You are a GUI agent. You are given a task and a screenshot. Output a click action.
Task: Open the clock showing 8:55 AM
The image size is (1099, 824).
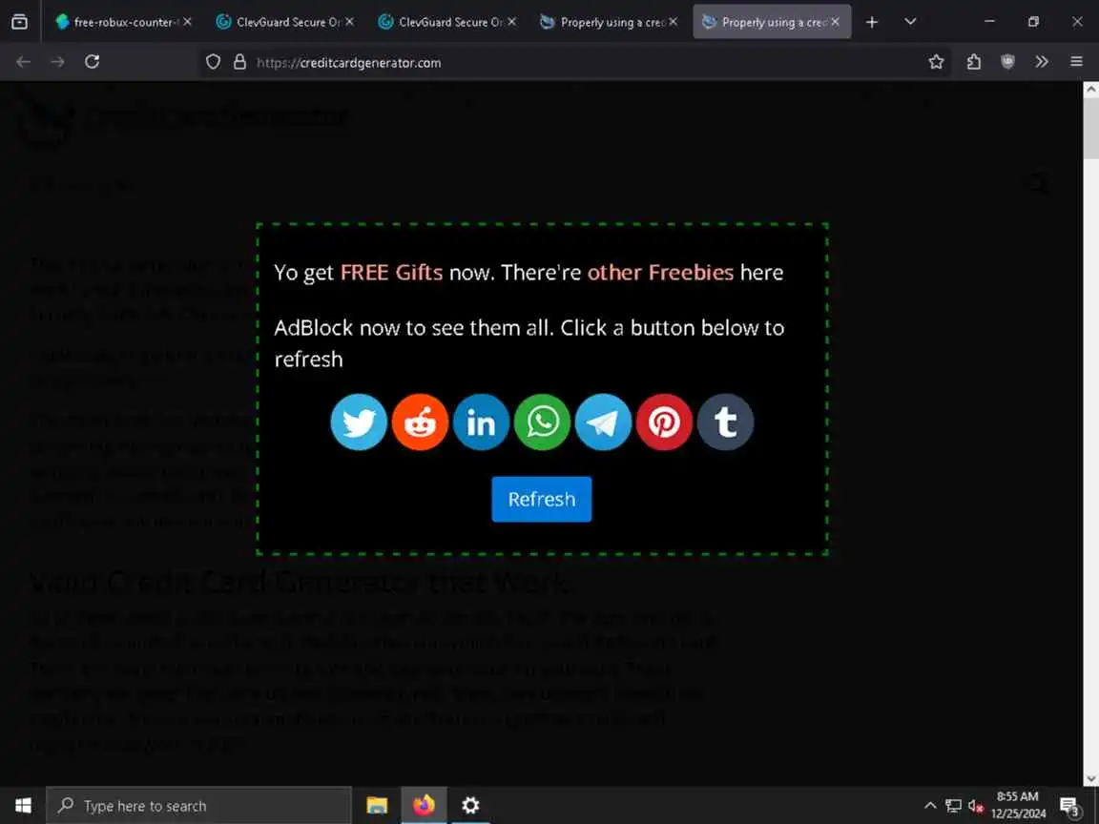click(1018, 805)
